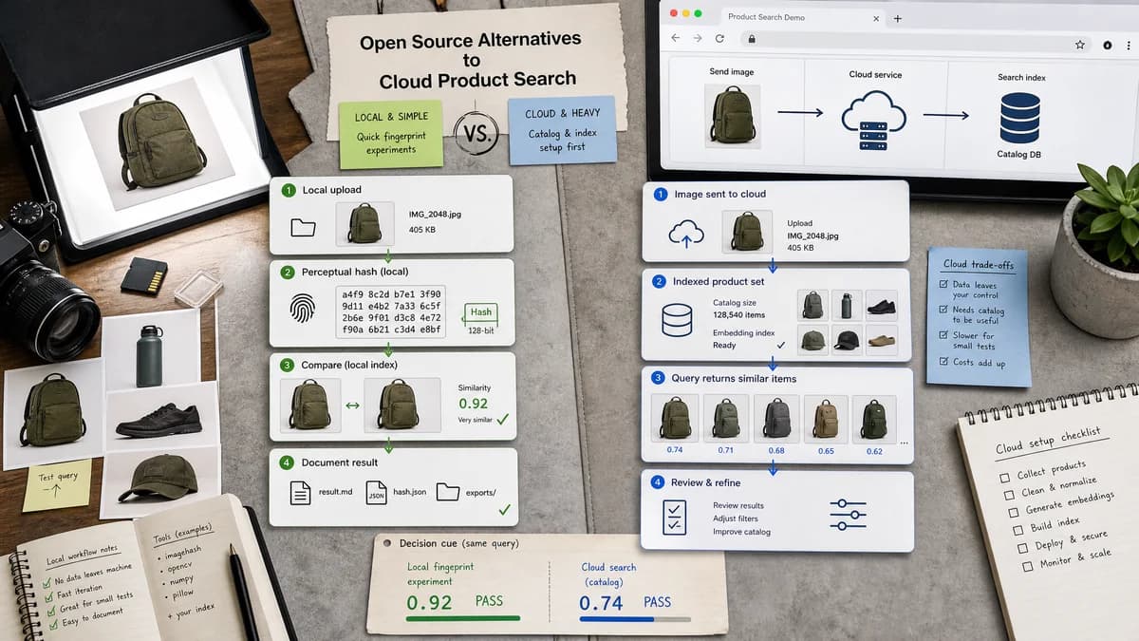Screen dimensions: 1139x641
Task: Bookmark the page with the star icon
Action: point(1080,44)
